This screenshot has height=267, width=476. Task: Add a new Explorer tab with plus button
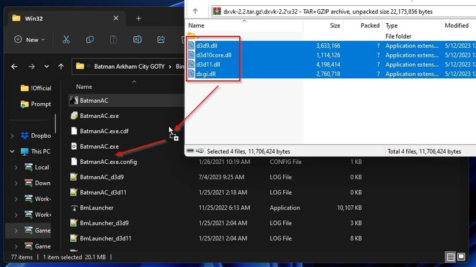138,18
